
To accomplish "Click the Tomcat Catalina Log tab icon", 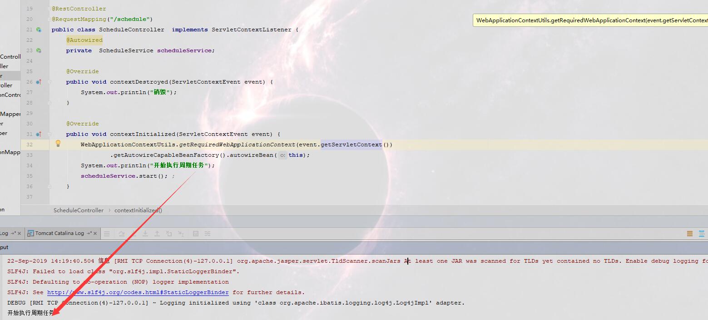I will tap(30, 233).
